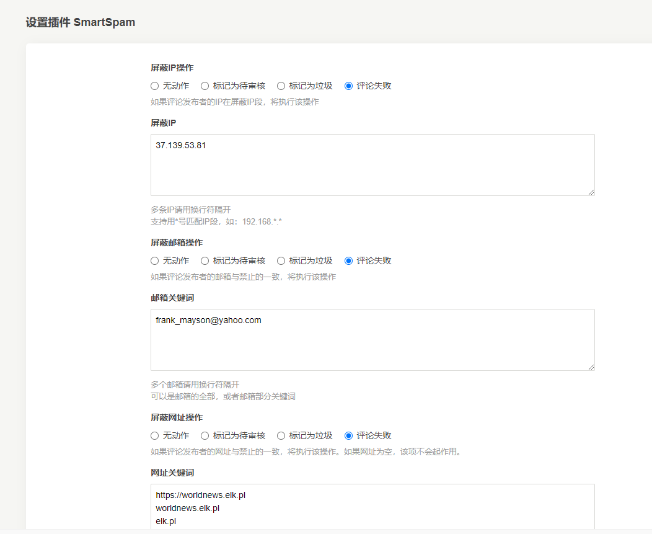Pick 评论失败 radio in 屏蔽IP操作

click(348, 86)
